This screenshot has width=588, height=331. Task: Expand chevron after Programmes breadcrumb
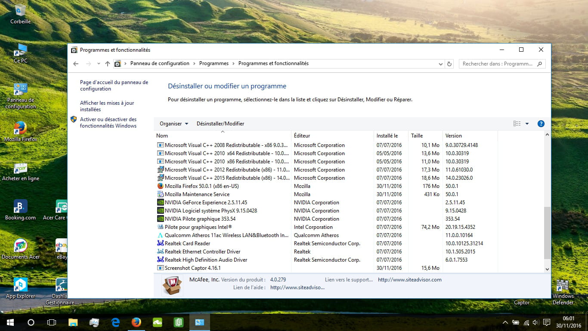tap(234, 64)
